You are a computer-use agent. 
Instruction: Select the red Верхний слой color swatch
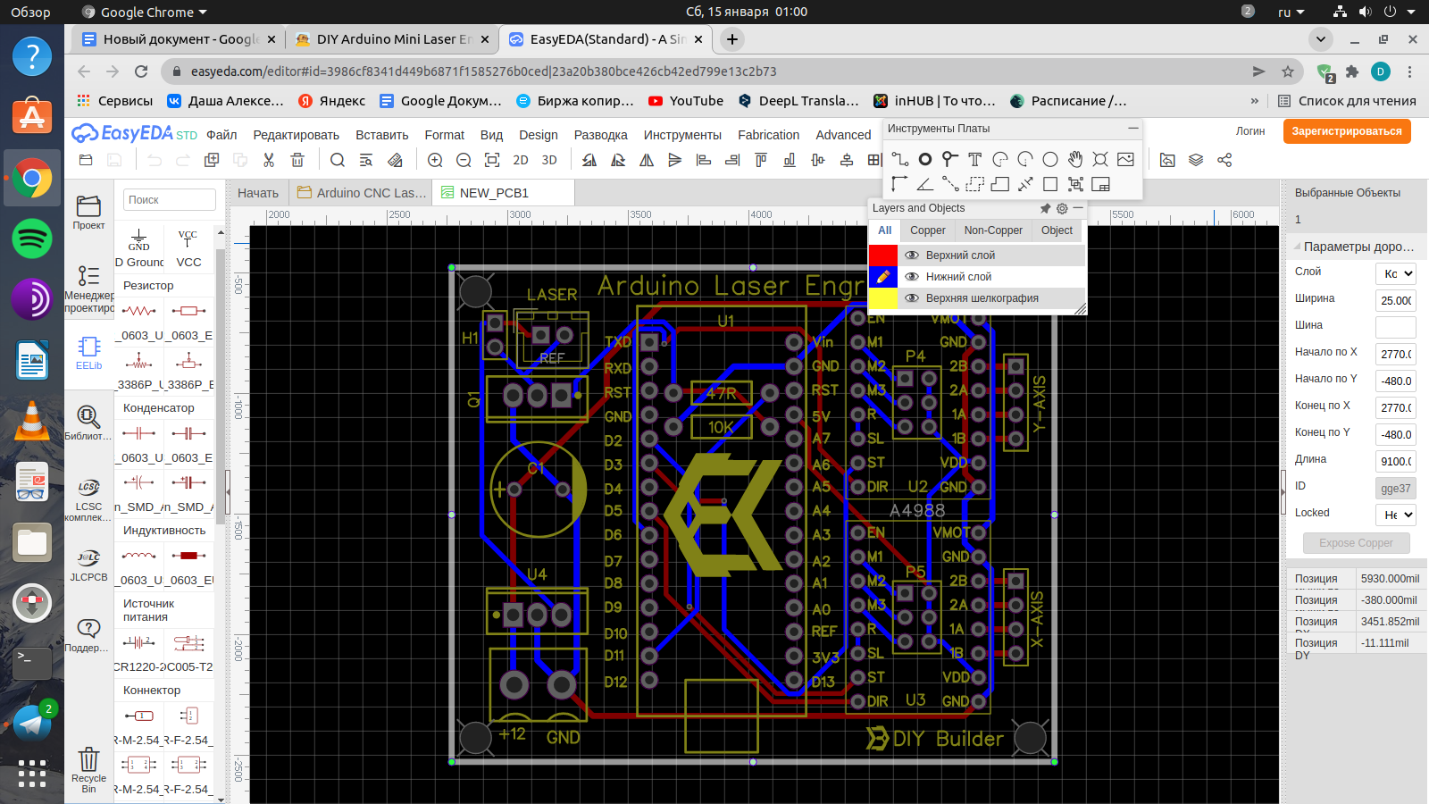[883, 255]
